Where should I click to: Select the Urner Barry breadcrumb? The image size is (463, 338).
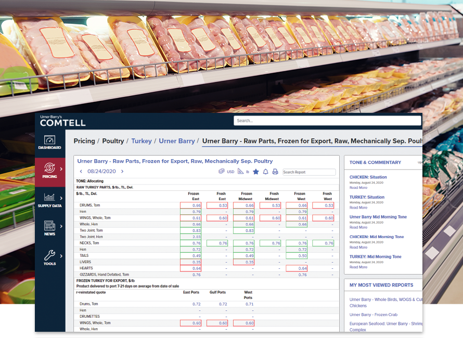click(176, 141)
